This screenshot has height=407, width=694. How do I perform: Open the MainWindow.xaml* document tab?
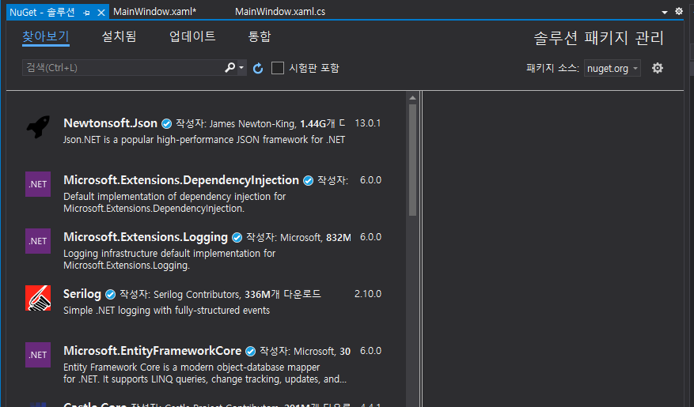coord(155,12)
